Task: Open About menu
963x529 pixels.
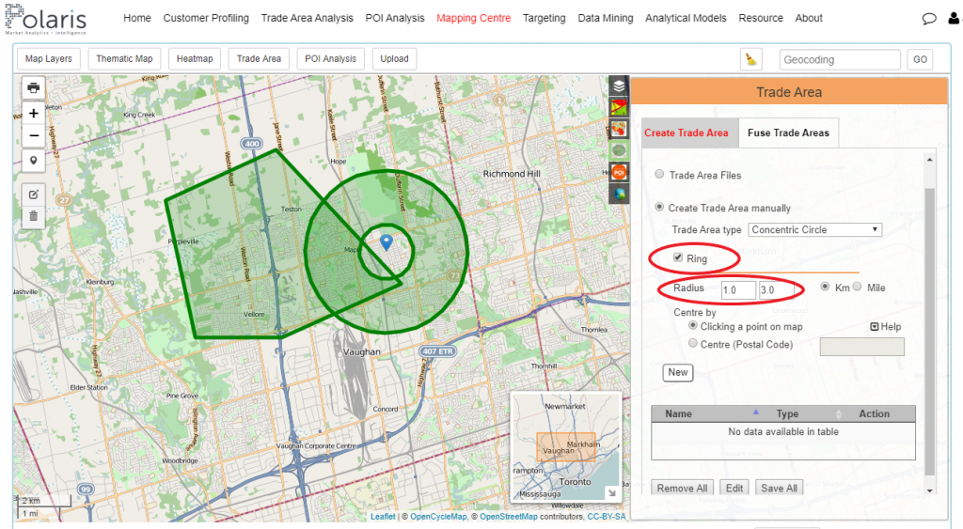Action: coord(809,19)
